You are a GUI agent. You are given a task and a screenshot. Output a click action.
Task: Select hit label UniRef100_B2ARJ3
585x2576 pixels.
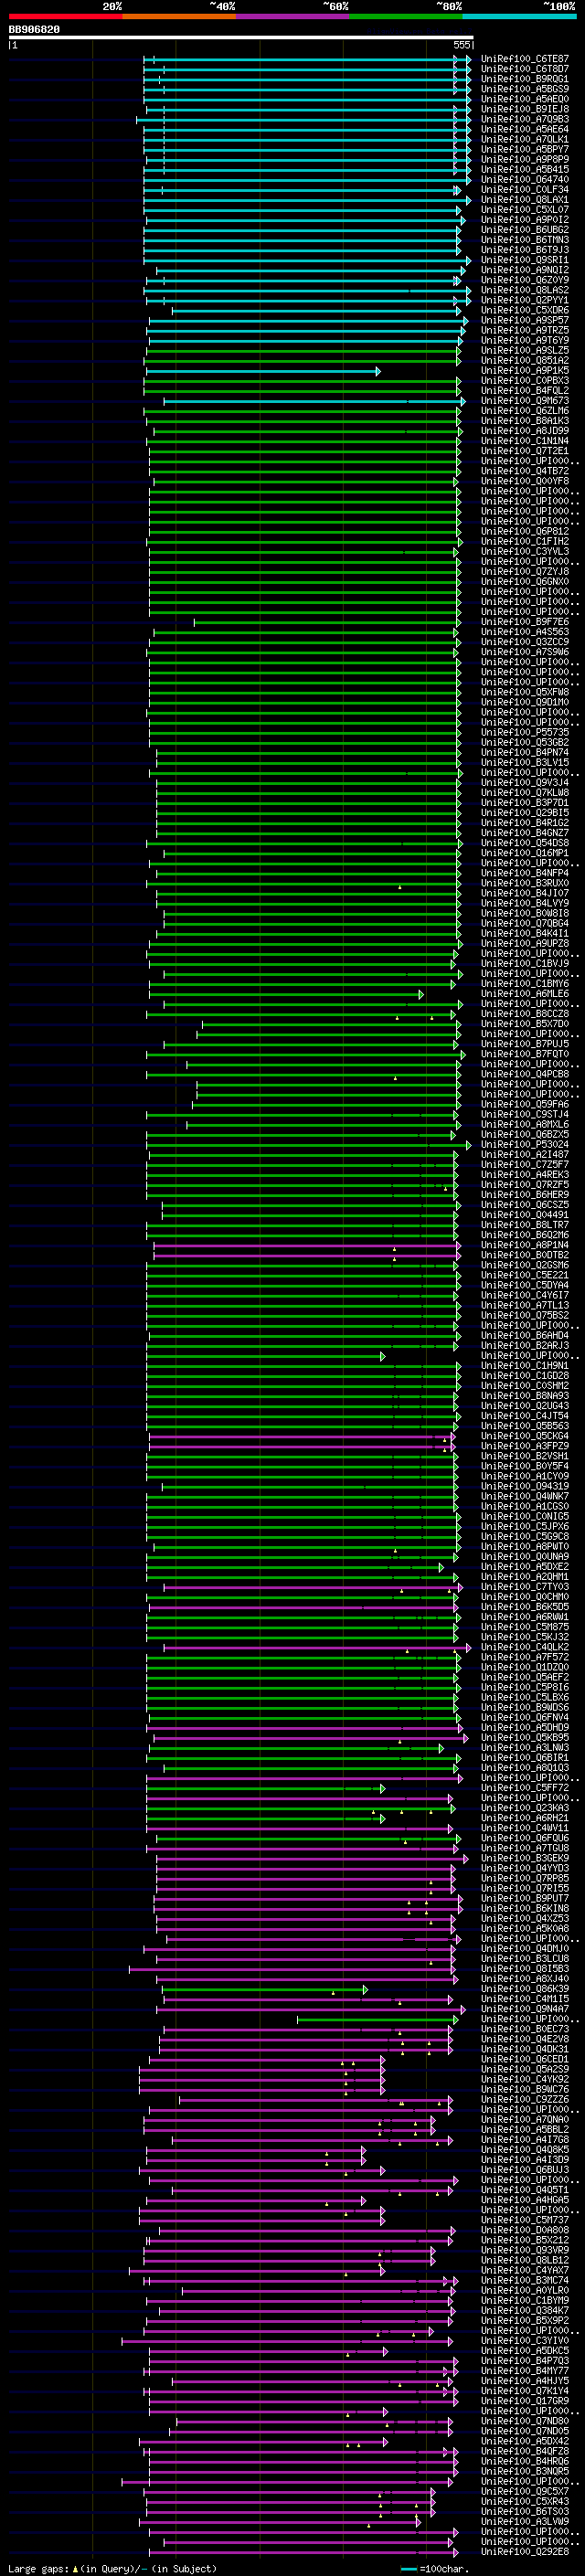[525, 1345]
